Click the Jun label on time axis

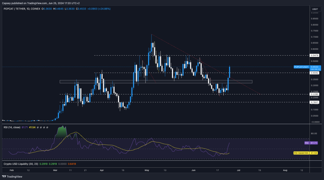[x=193, y=170]
